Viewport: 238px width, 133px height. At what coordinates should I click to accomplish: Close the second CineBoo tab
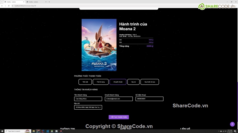(46, 2)
